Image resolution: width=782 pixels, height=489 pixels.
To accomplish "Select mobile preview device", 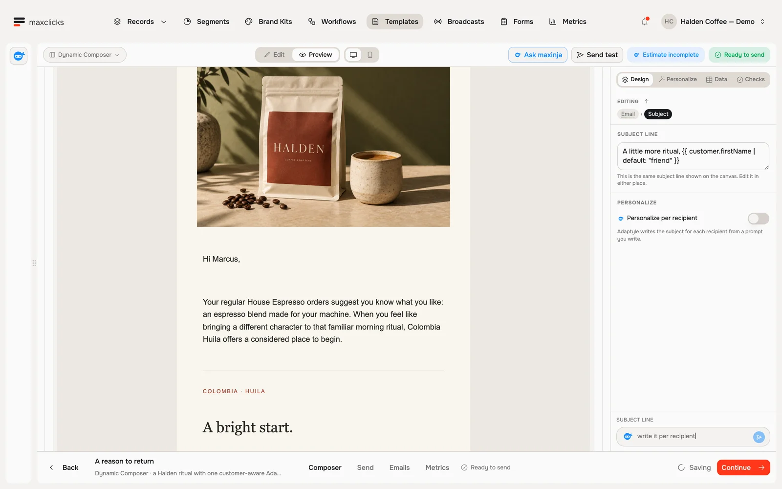I will [x=370, y=55].
